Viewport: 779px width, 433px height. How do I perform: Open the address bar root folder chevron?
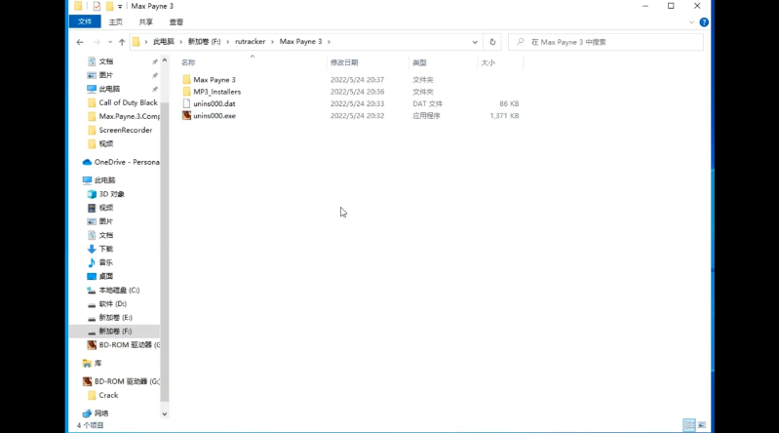146,42
